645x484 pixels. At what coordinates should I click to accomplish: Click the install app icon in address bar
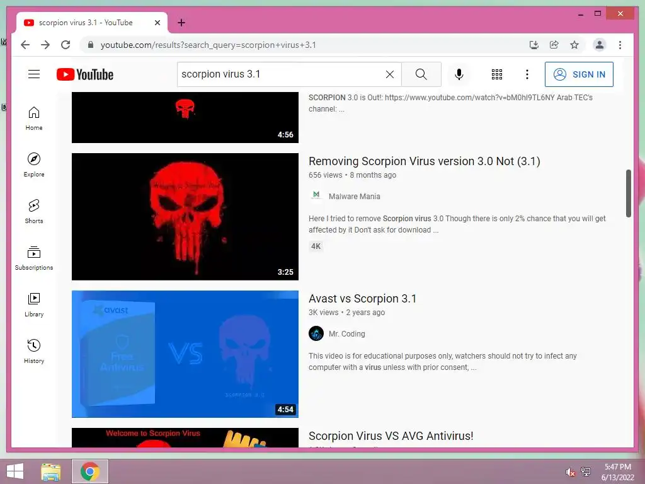[534, 45]
